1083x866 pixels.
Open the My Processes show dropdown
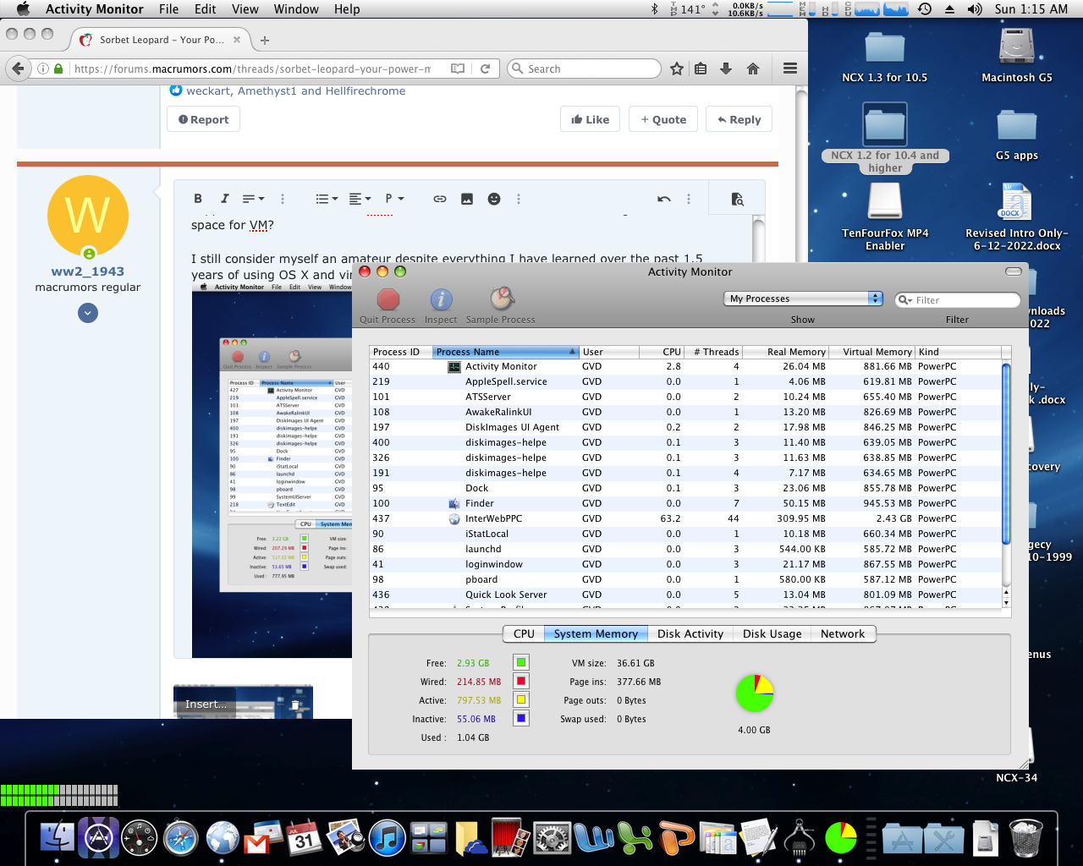click(x=803, y=299)
